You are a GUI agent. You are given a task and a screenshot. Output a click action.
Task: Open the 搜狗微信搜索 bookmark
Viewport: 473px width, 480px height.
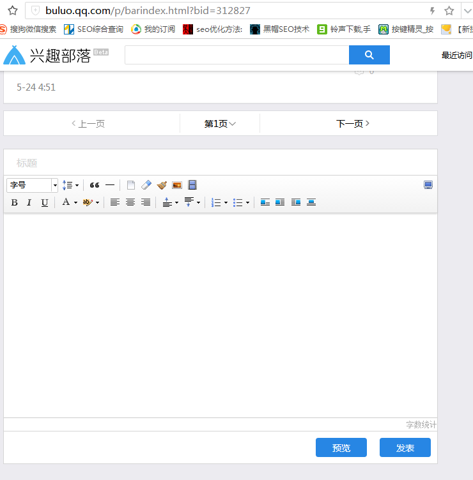tap(28, 29)
